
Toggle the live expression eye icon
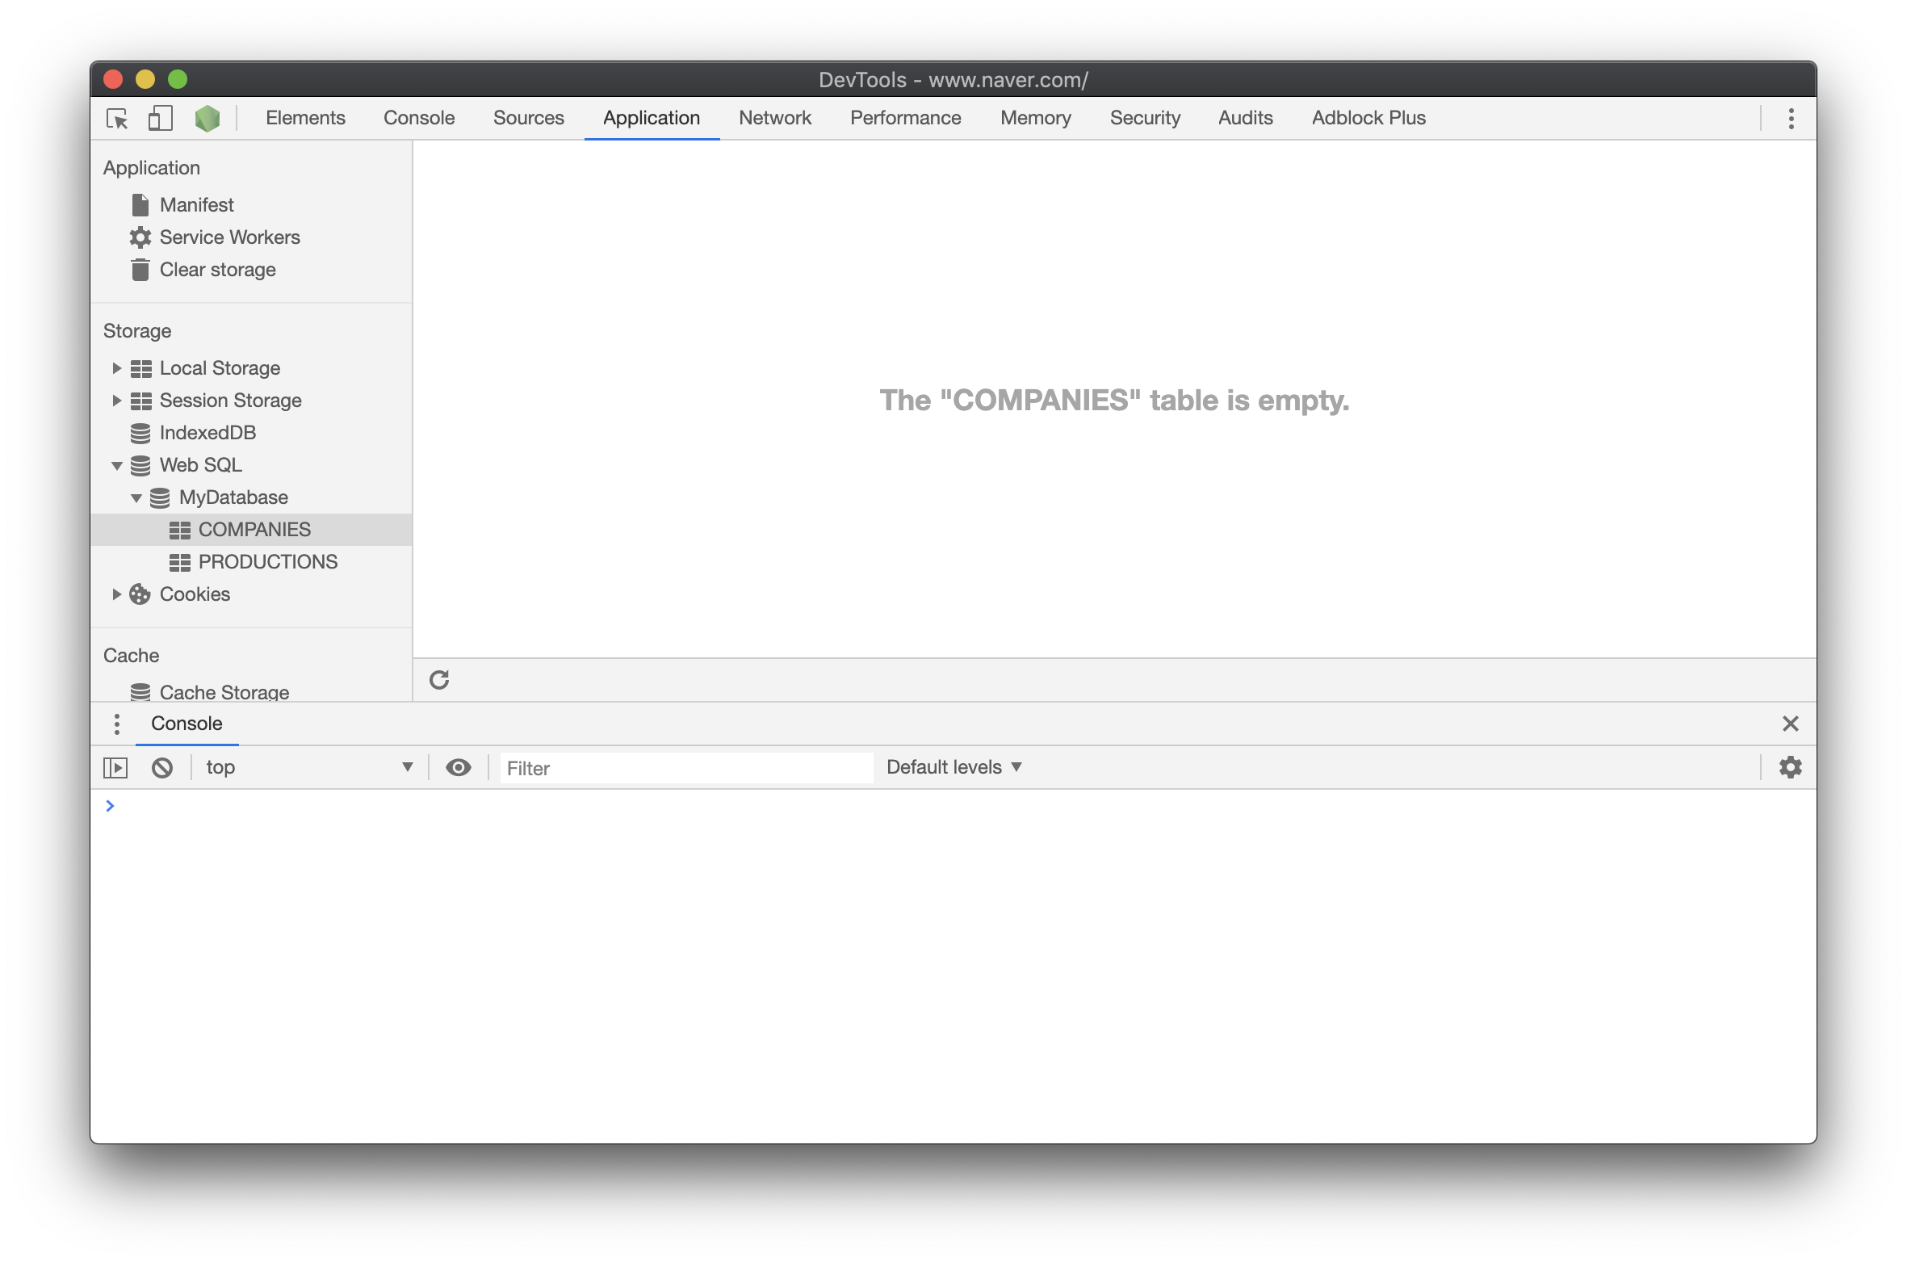(459, 768)
